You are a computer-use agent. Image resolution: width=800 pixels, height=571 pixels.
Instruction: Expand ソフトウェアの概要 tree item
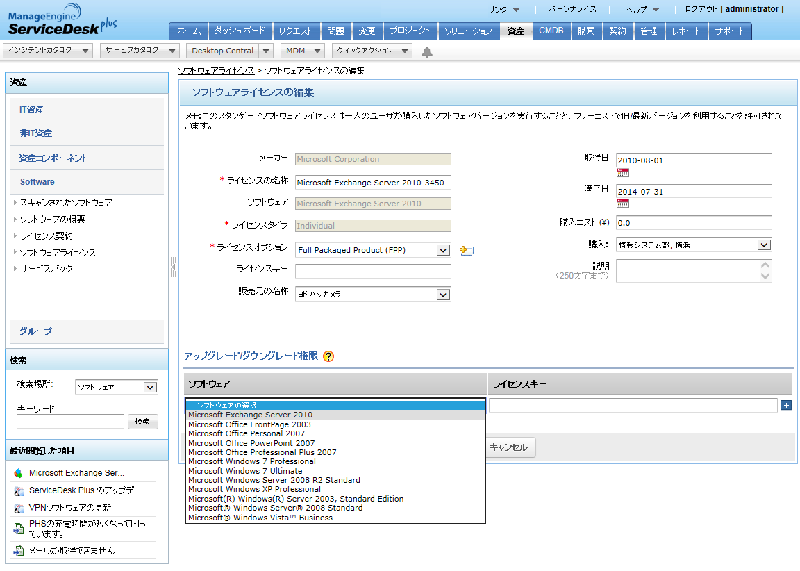point(15,219)
